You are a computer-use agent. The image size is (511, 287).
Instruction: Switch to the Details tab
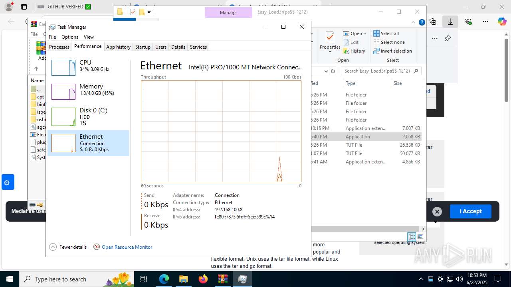(x=178, y=47)
